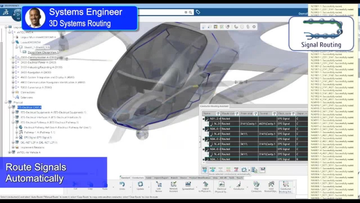This screenshot has width=360, height=203.
Task: Click the refresh icon in assistant toolbar
Action: click(x=244, y=170)
